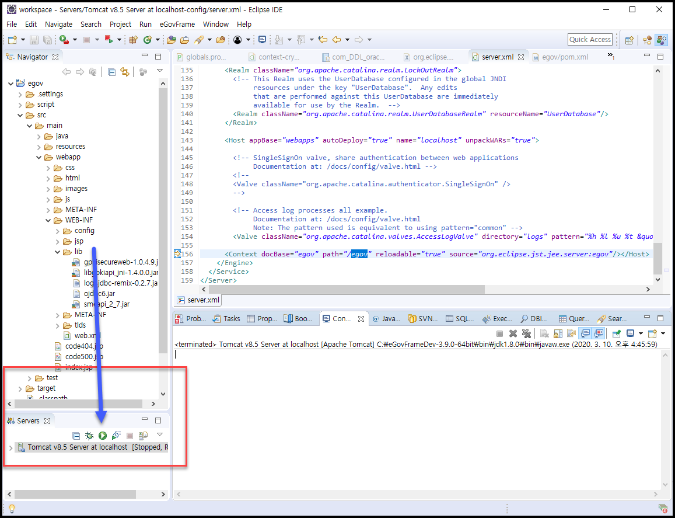This screenshot has width=675, height=518.
Task: Start the server with the green play icon
Action: pos(102,436)
